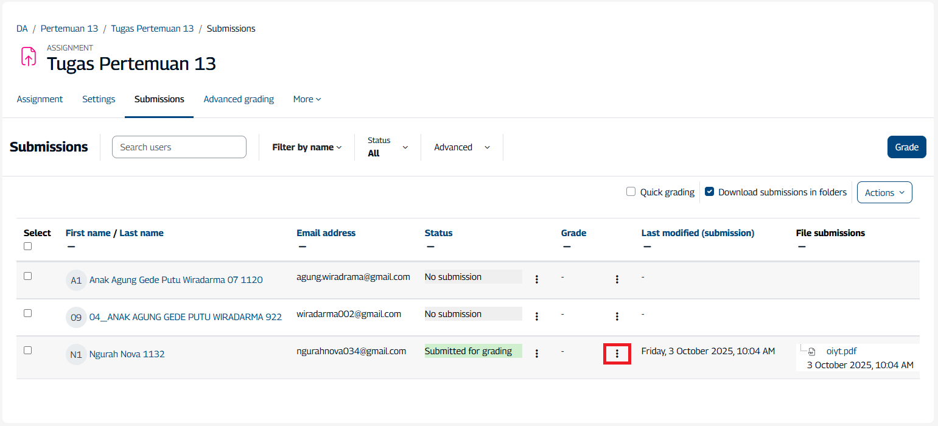Expand the Filter by name dropdown
This screenshot has width=938, height=426.
(307, 147)
